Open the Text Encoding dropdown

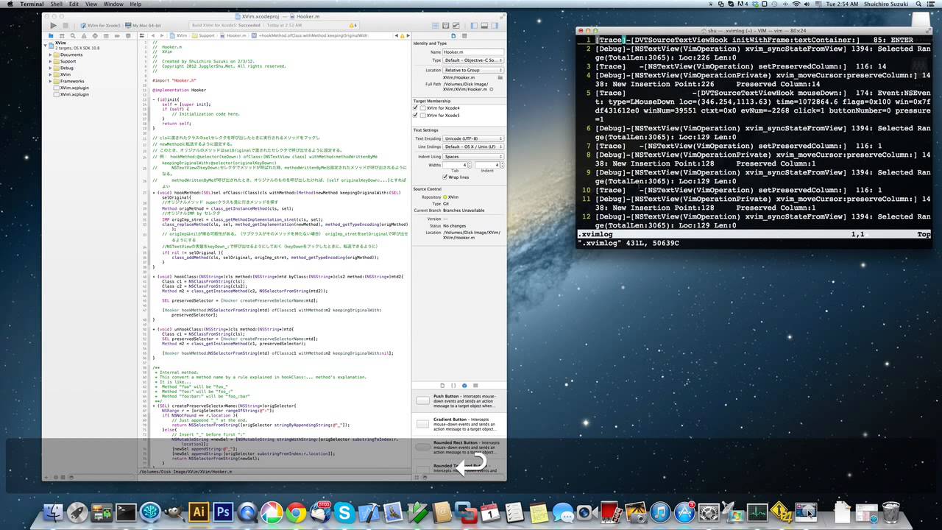click(x=473, y=138)
